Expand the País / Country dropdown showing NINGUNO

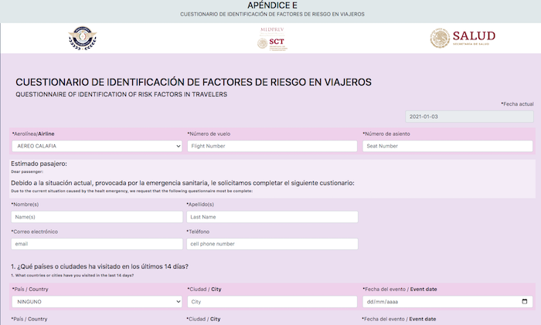(x=97, y=302)
